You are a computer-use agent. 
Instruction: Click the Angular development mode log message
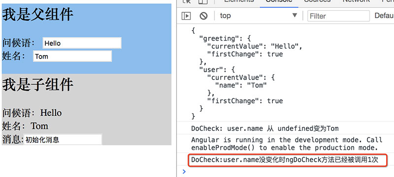coord(287,144)
